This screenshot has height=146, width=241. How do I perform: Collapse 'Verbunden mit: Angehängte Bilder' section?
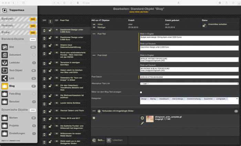94,111
